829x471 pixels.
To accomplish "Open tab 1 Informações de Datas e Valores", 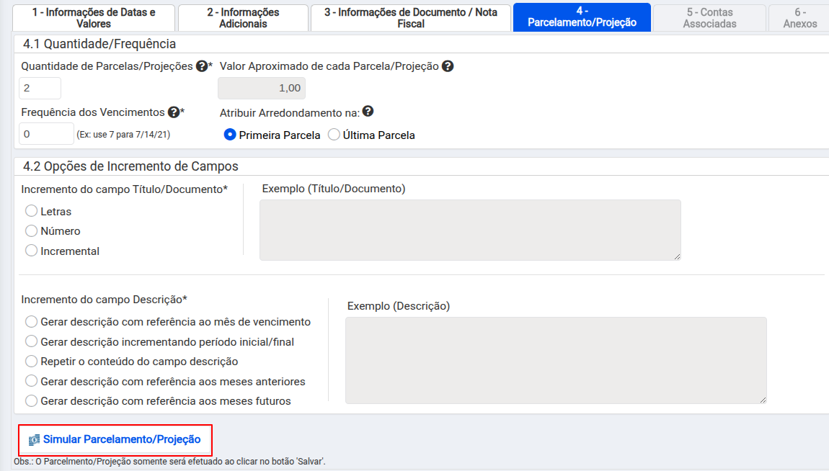I will pos(94,18).
